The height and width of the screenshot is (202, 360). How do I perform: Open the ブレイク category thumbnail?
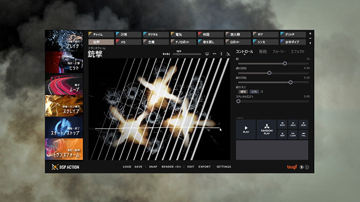click(x=64, y=40)
